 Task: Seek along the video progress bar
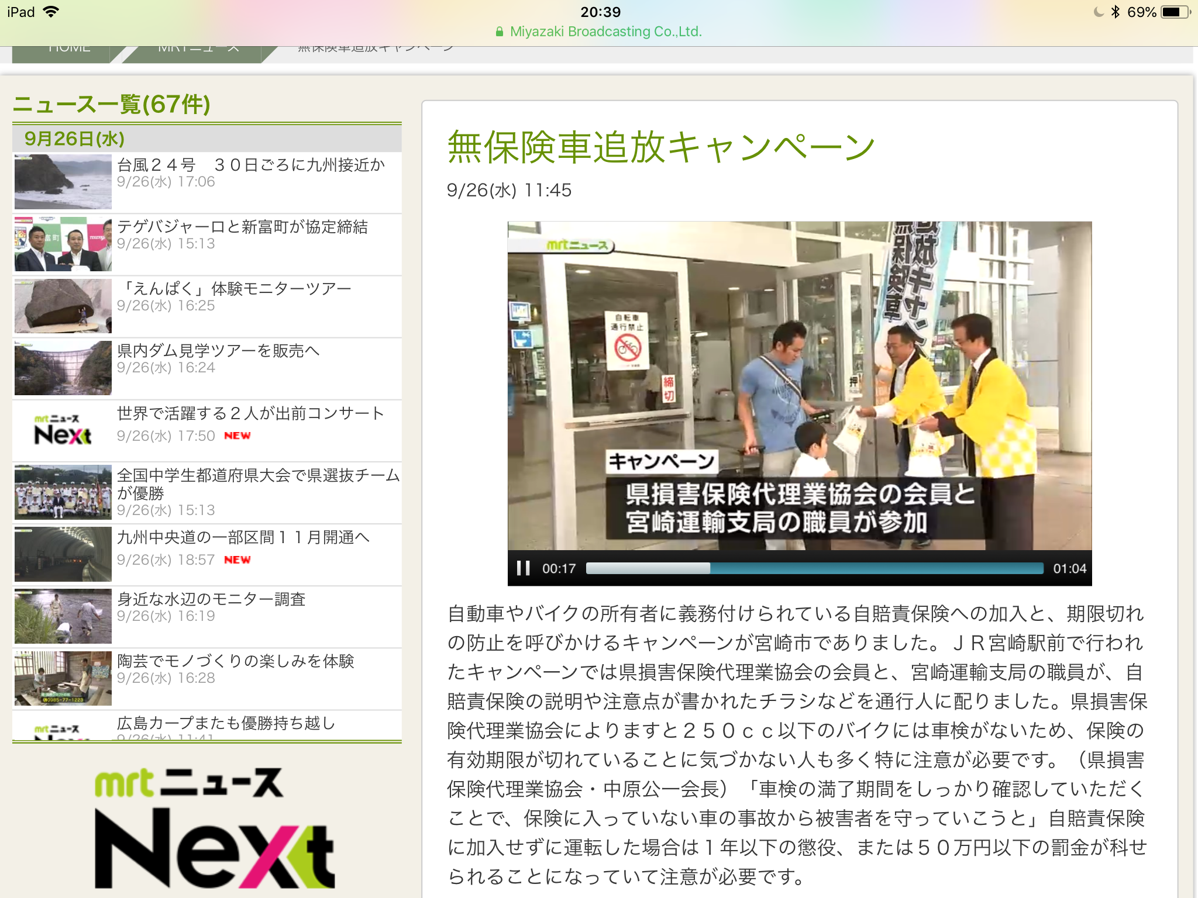point(814,568)
